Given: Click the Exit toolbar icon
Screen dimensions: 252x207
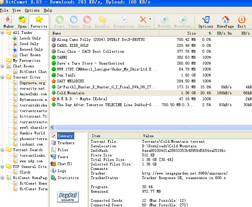Looking at the screenshot, I should (x=242, y=22).
